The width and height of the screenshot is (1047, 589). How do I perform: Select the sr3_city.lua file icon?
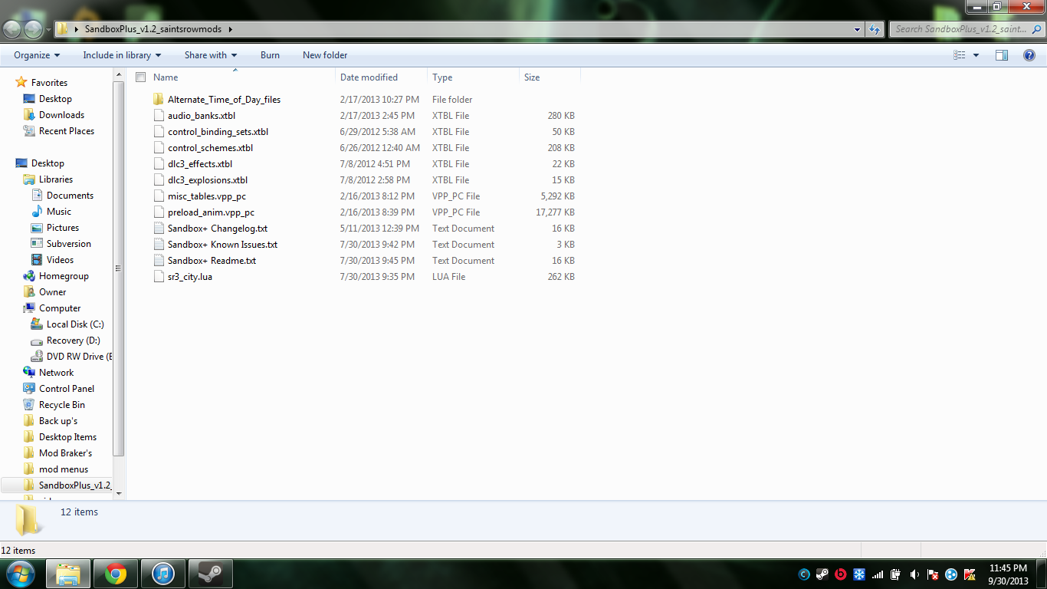click(159, 277)
